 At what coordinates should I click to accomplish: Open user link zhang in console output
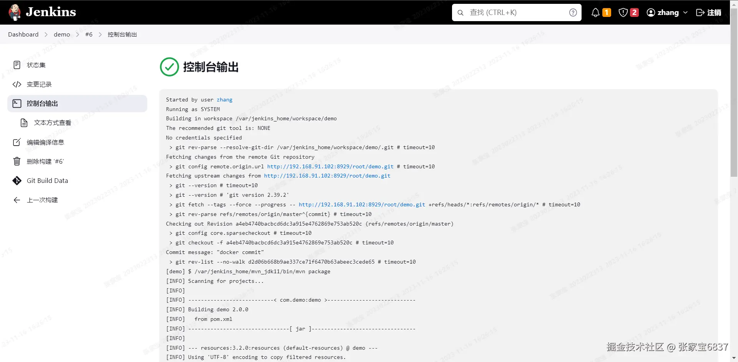tap(224, 100)
